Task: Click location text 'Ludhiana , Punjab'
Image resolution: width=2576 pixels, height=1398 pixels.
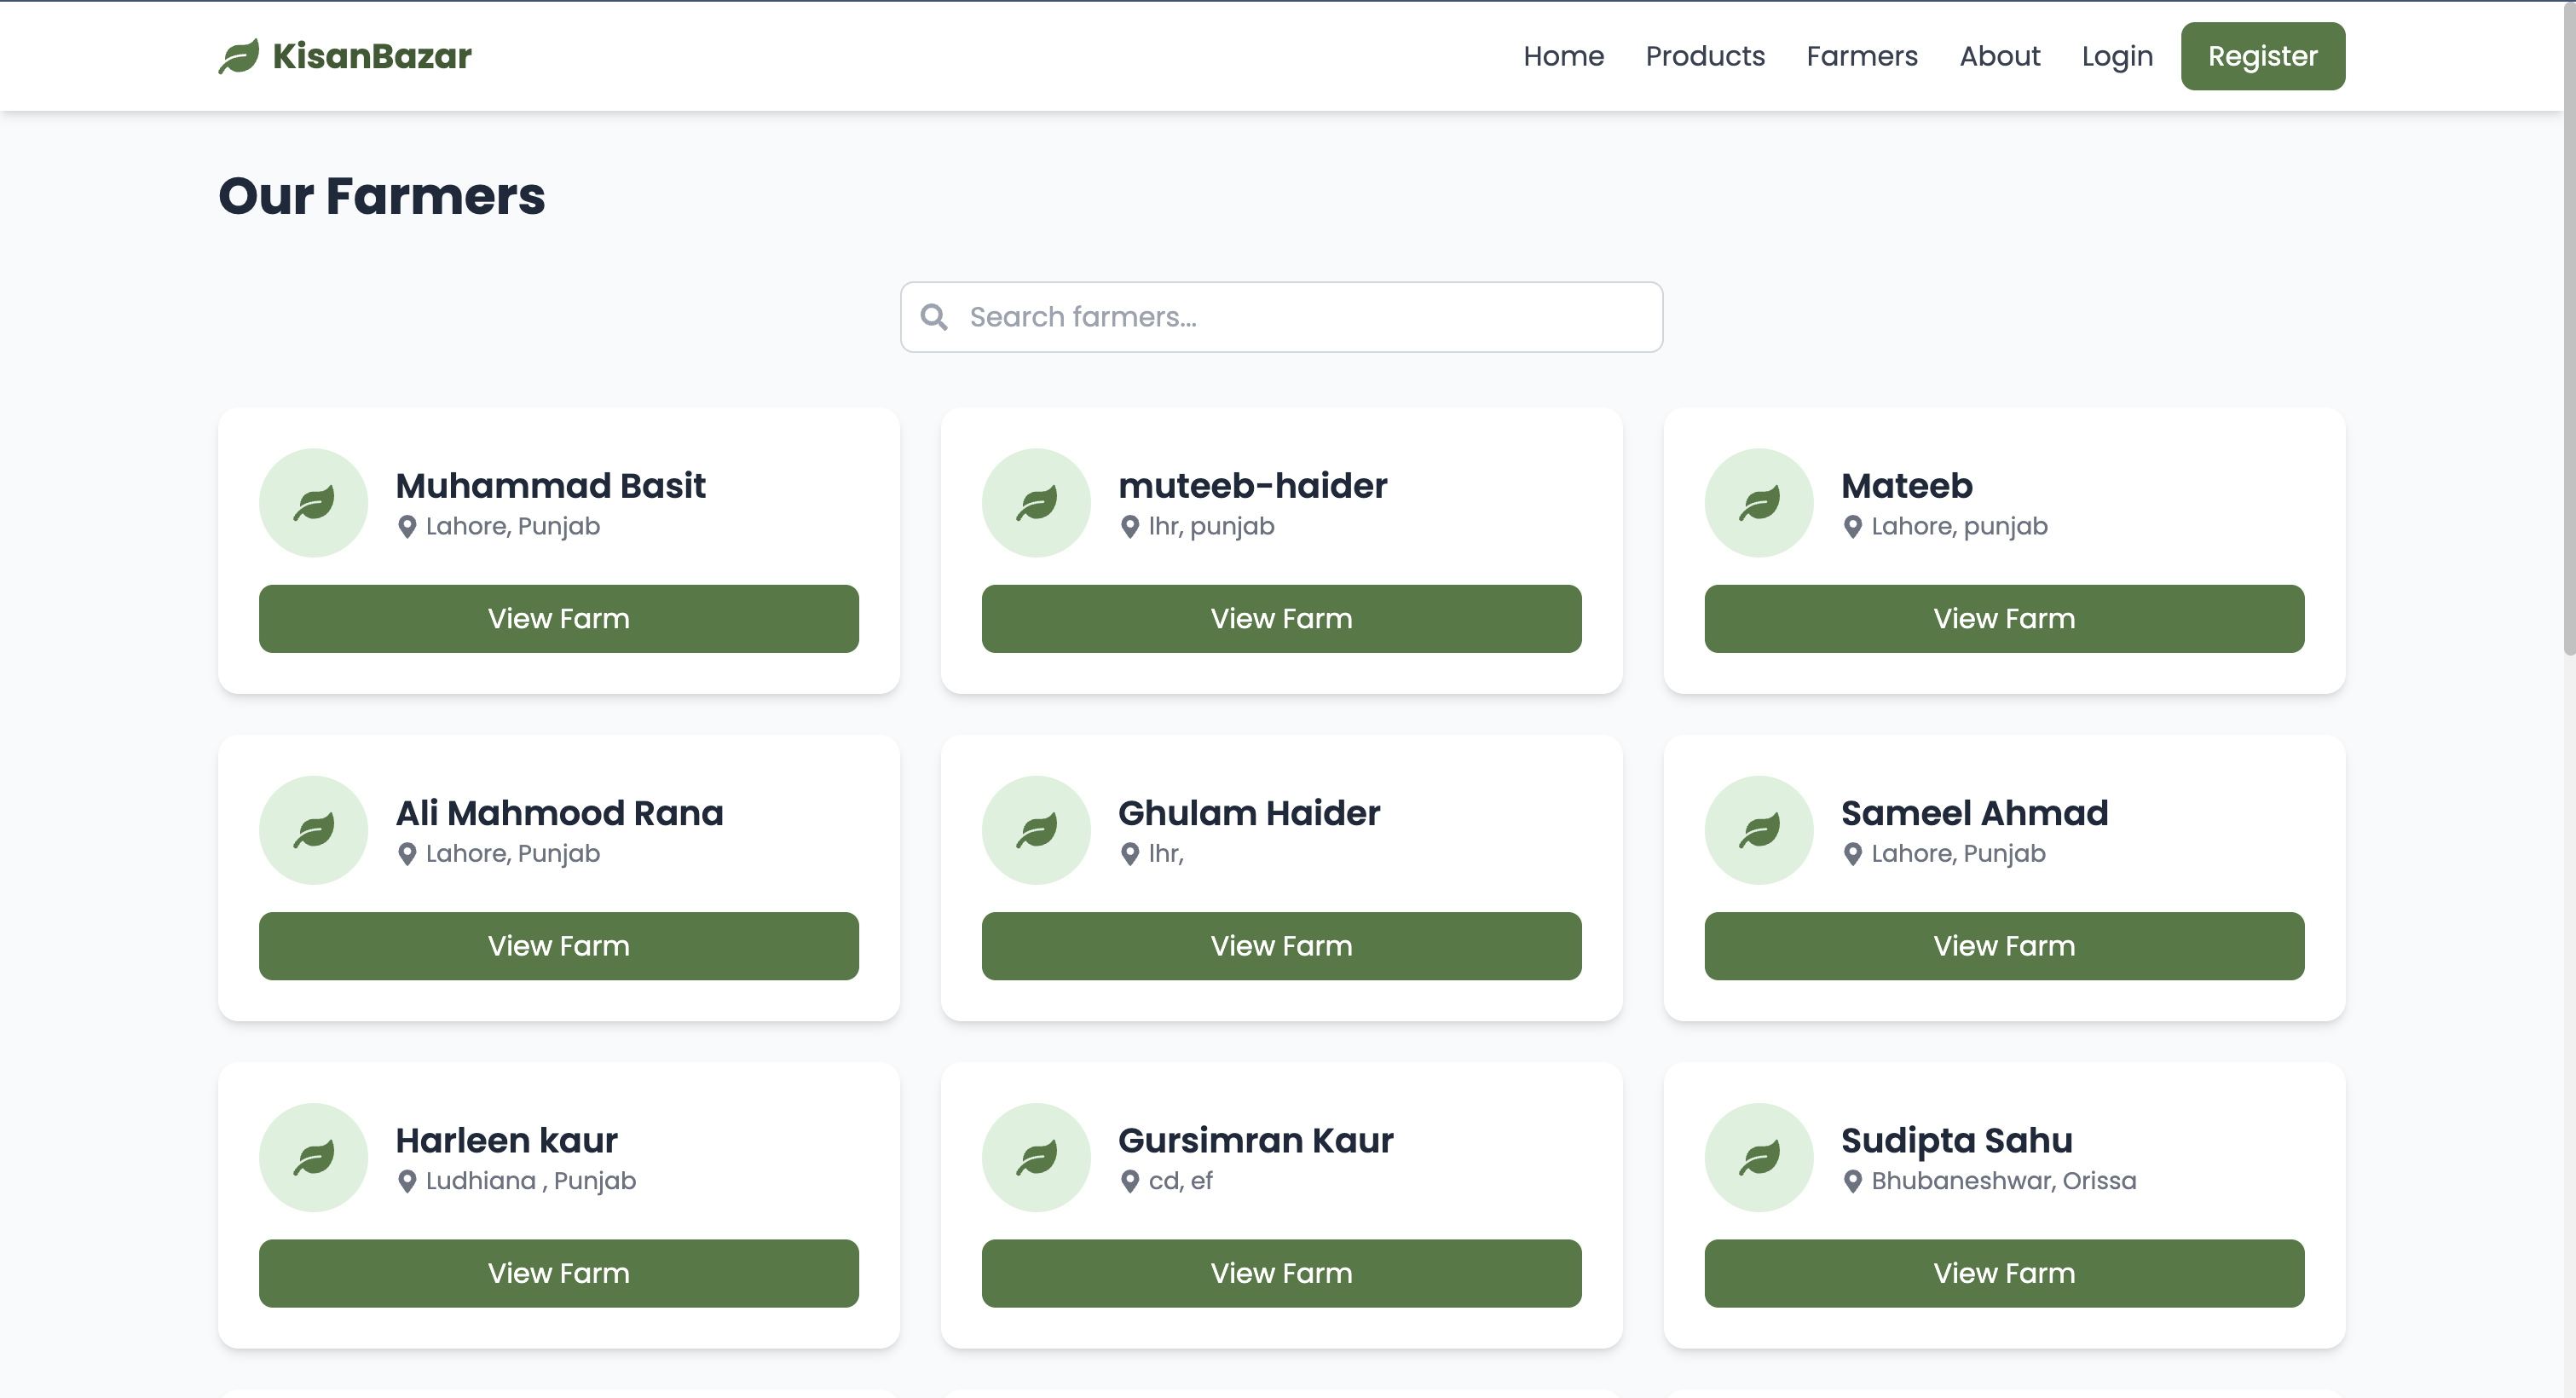Action: pos(531,1181)
